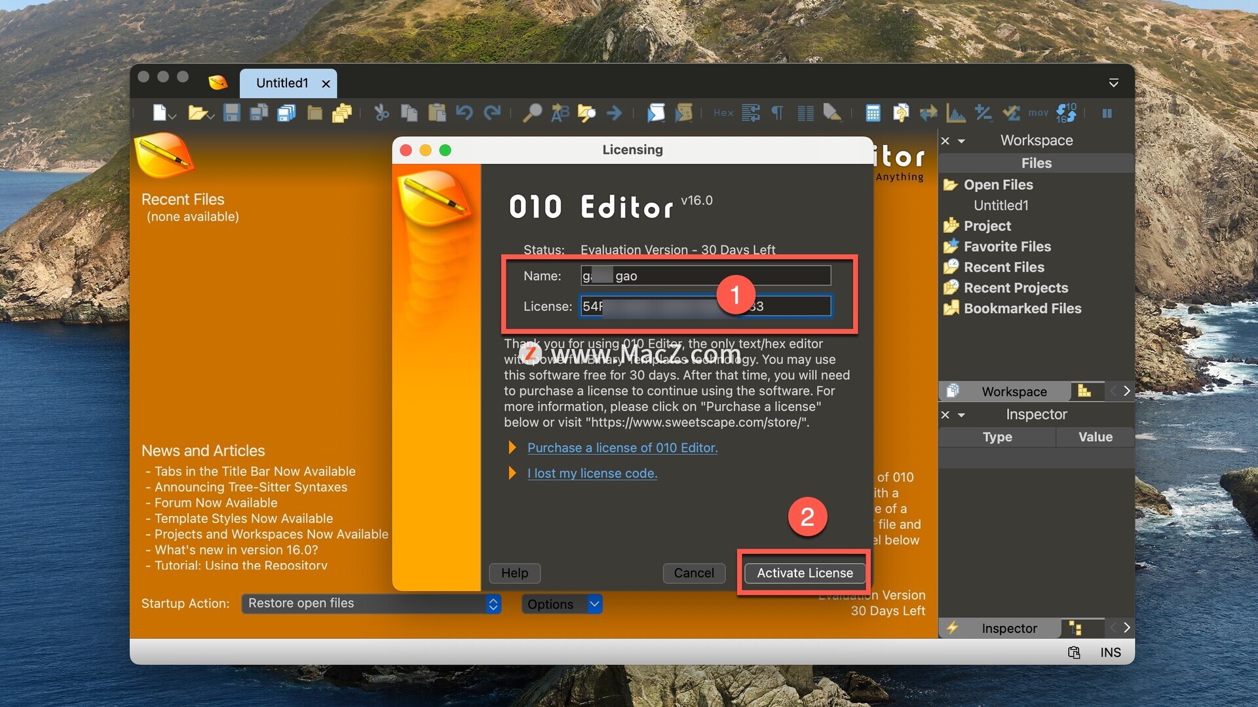Select Bookmarked Files in Workspace
Viewport: 1258px width, 707px height.
click(1022, 308)
